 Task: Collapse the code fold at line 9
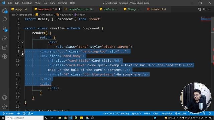pos(22,56)
